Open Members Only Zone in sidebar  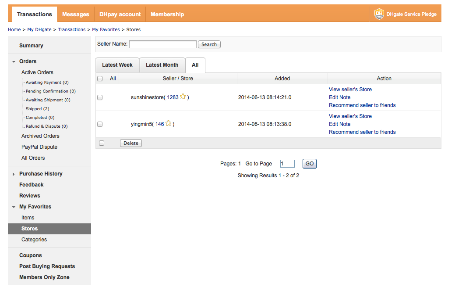(x=44, y=277)
